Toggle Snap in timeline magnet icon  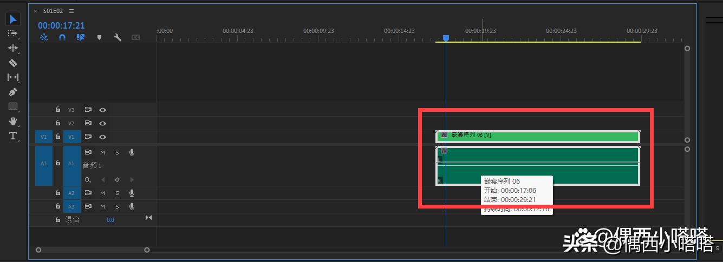[62, 37]
